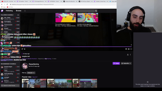Open the DepayGaming channel name
The width and height of the screenshot is (162, 91).
pos(34,64)
